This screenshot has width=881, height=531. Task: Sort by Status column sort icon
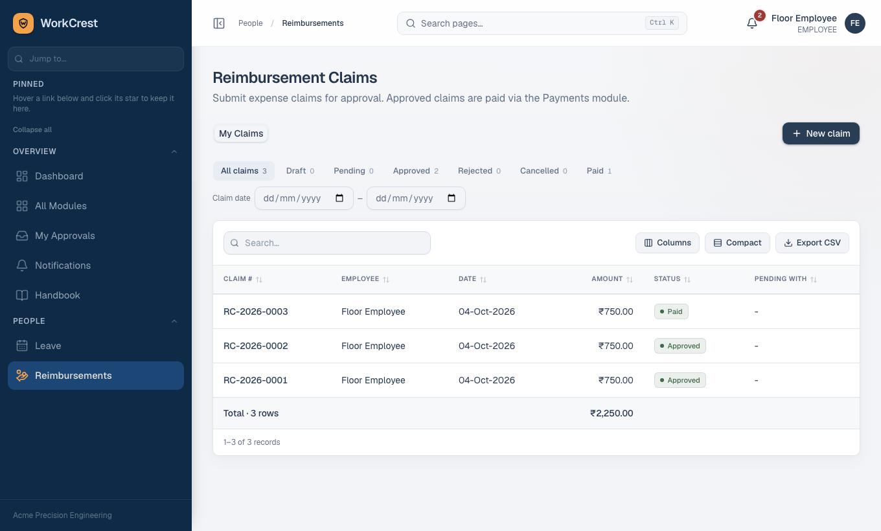pos(687,279)
